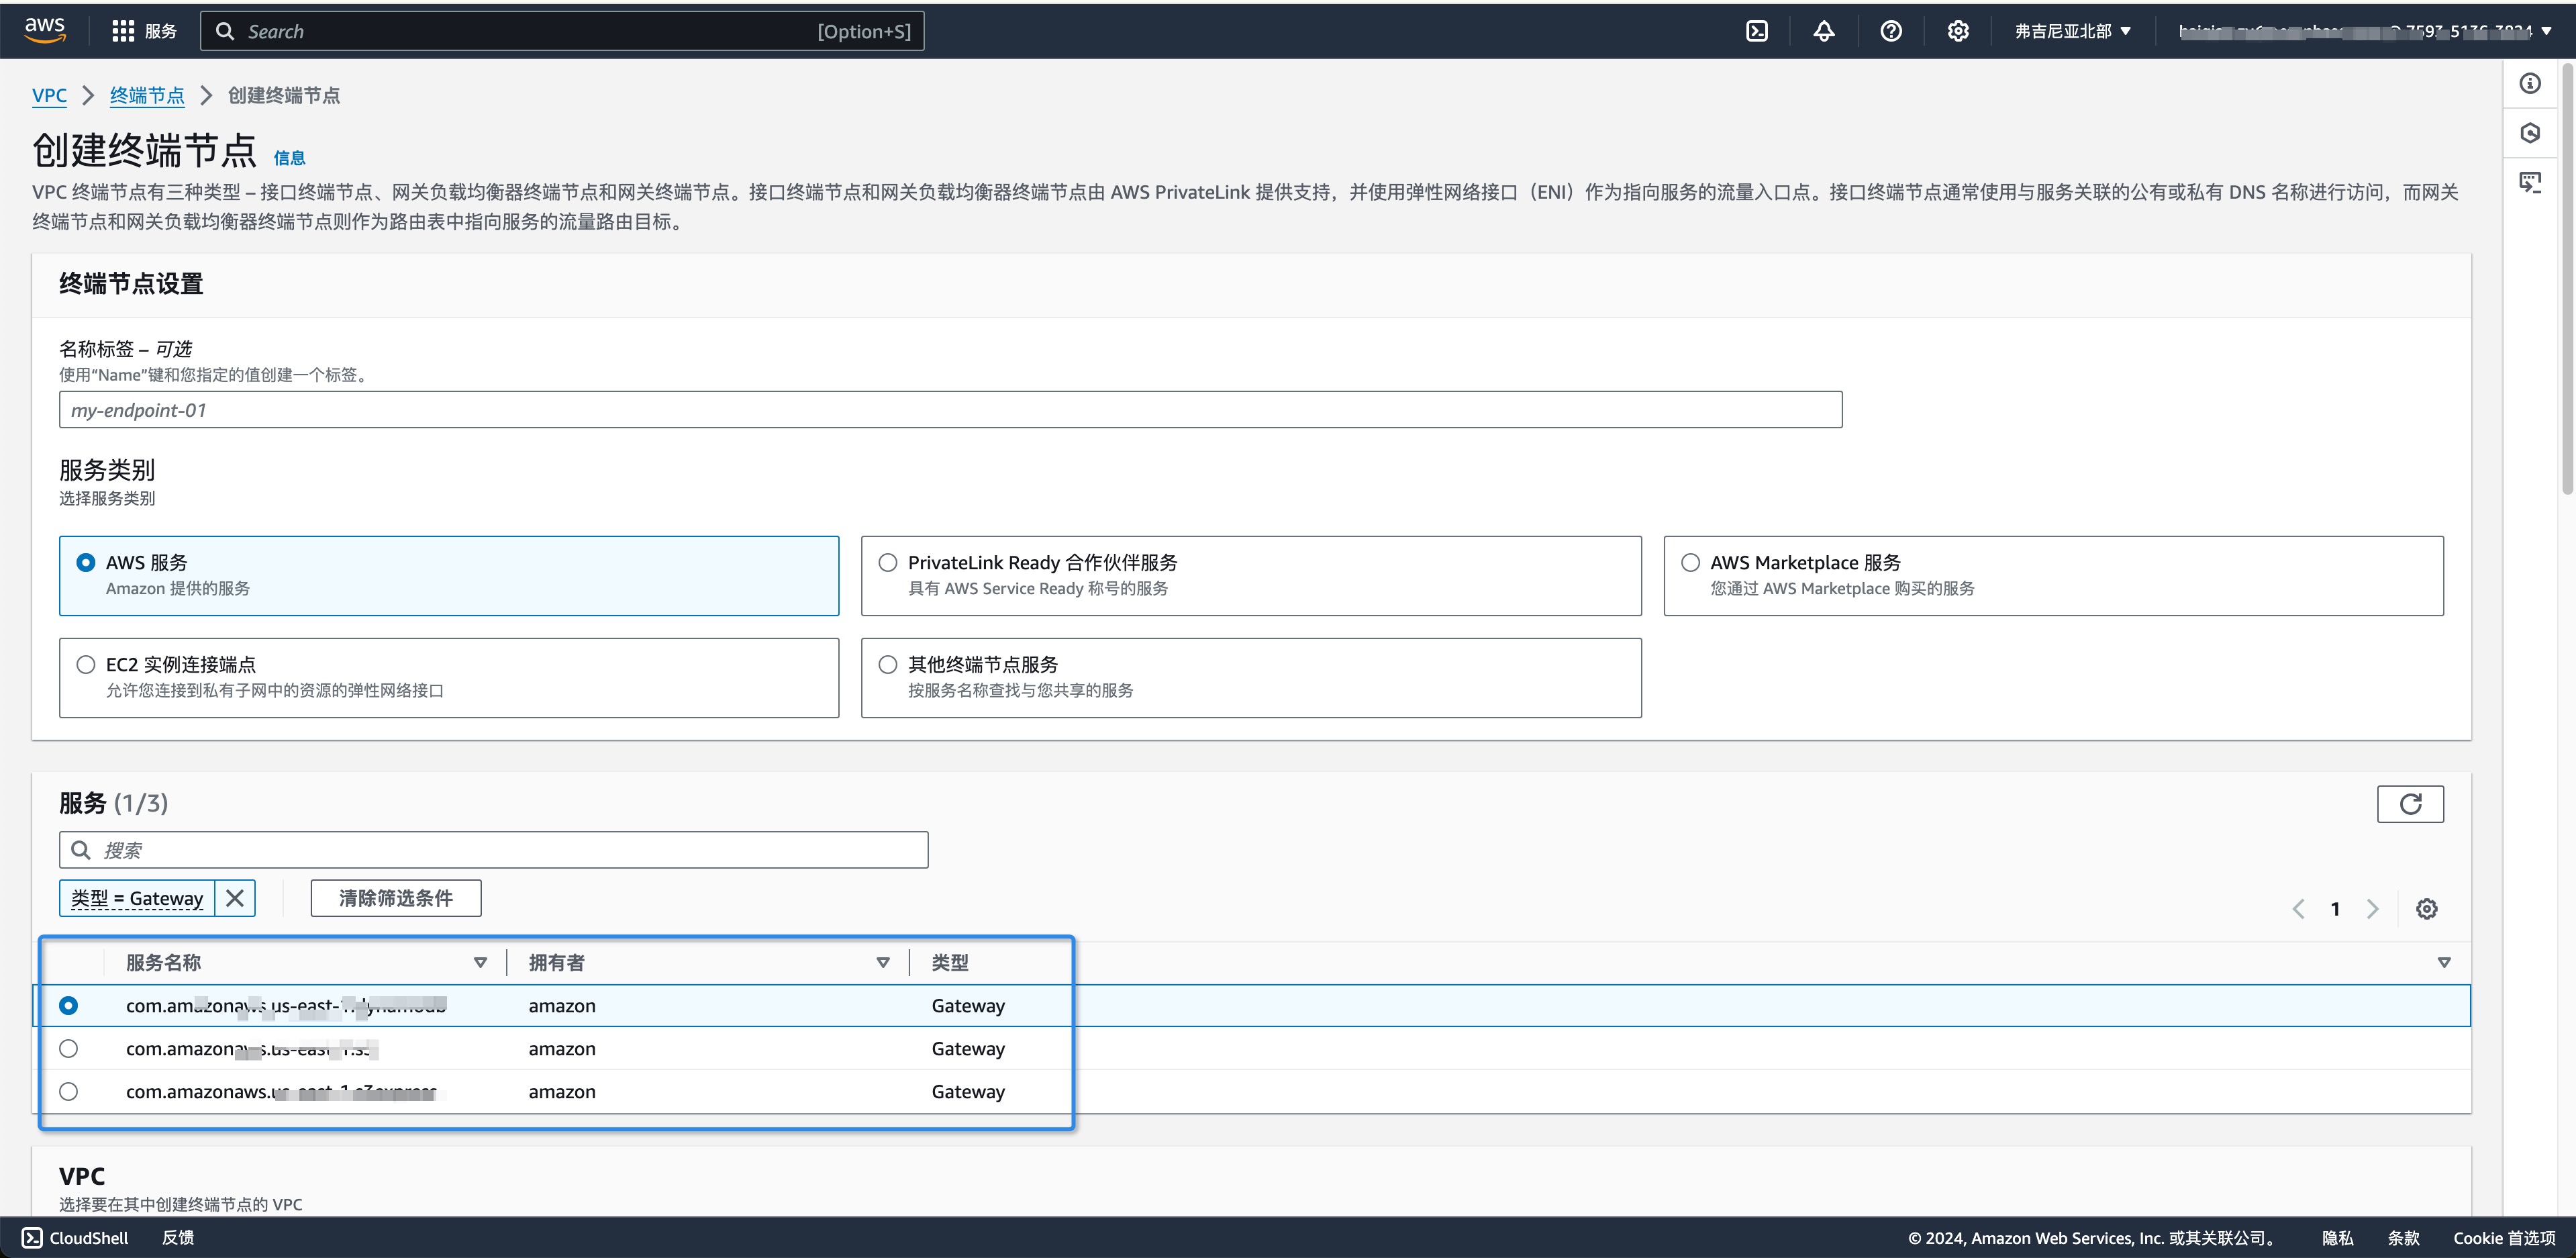Remove the Gateway type filter

pyautogui.click(x=235, y=898)
